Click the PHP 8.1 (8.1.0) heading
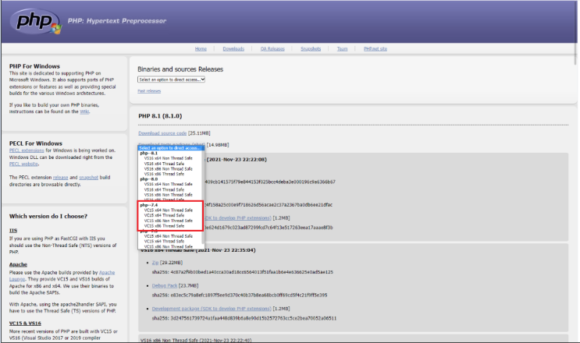This screenshot has height=343, width=580. [160, 116]
